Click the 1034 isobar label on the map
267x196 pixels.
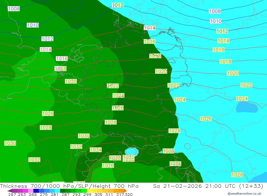point(96,150)
